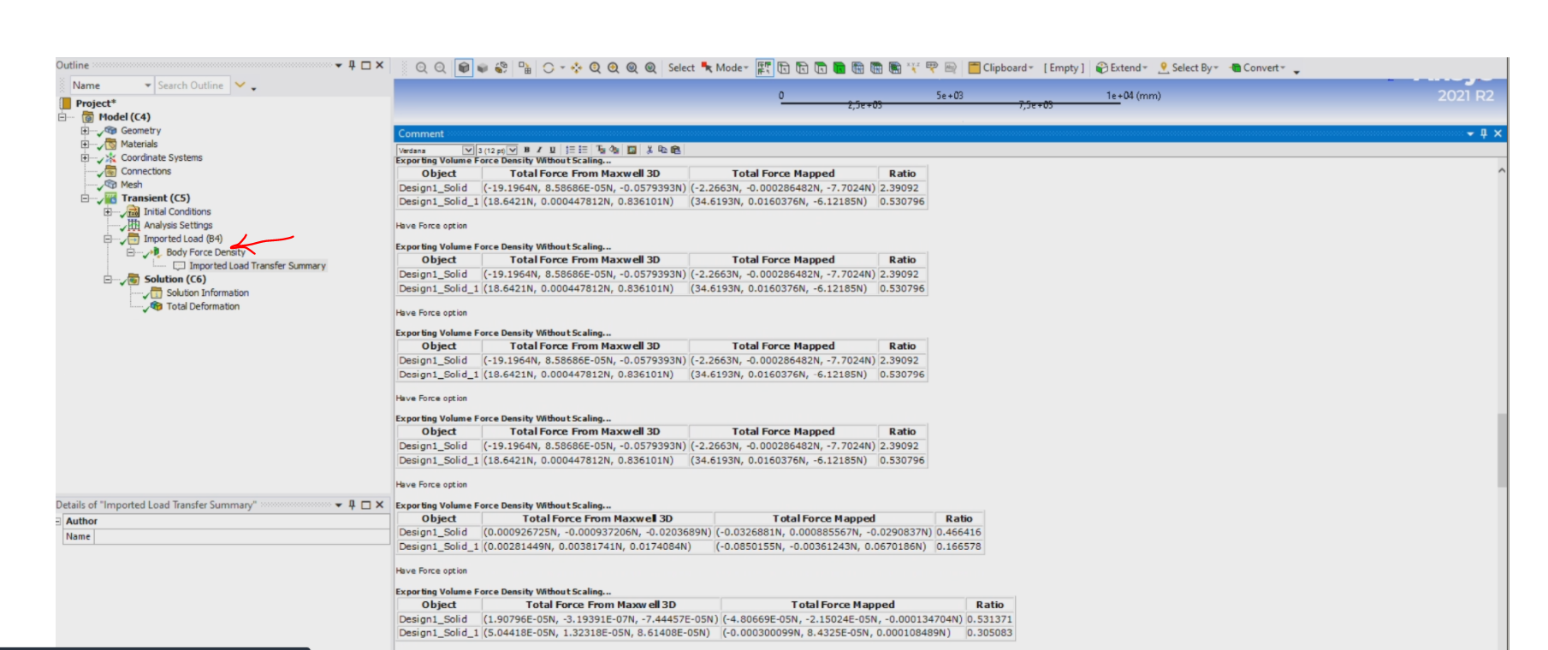Toggle underline formatting in Comment
The width and height of the screenshot is (1548, 650).
[x=552, y=150]
